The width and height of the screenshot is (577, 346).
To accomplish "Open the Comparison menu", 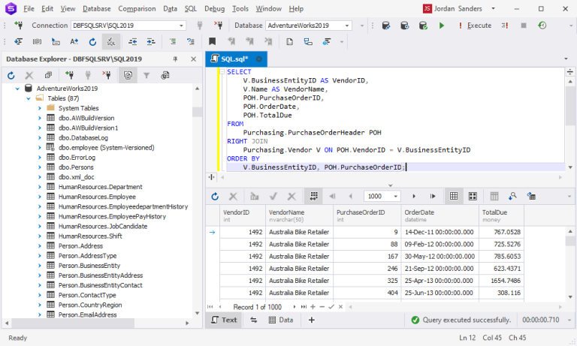I will (x=137, y=8).
